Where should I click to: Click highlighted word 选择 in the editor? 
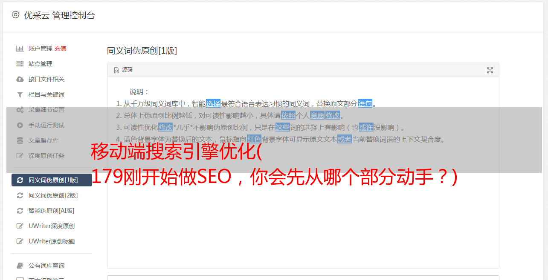(213, 103)
